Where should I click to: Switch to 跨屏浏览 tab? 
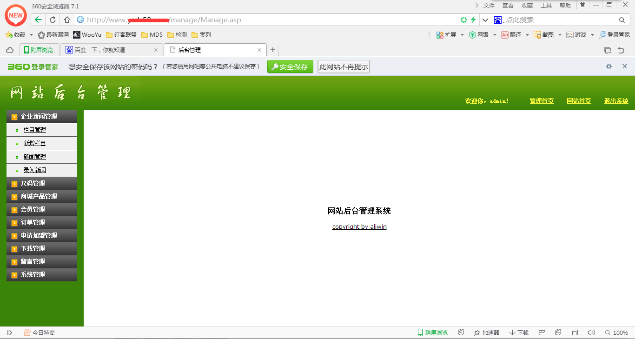click(x=40, y=50)
